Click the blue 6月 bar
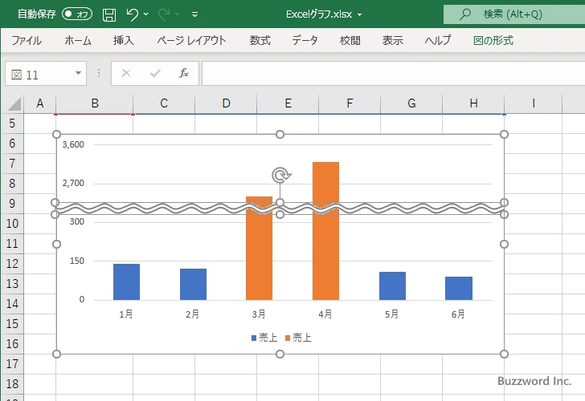585x401 pixels. pos(459,288)
